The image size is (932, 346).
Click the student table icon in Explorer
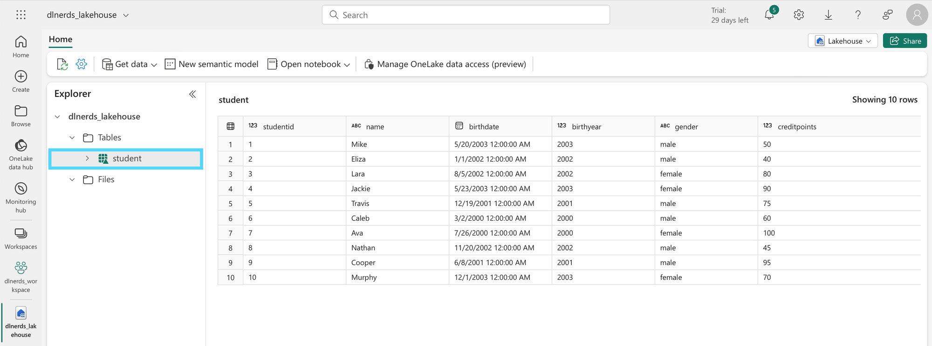coord(103,158)
